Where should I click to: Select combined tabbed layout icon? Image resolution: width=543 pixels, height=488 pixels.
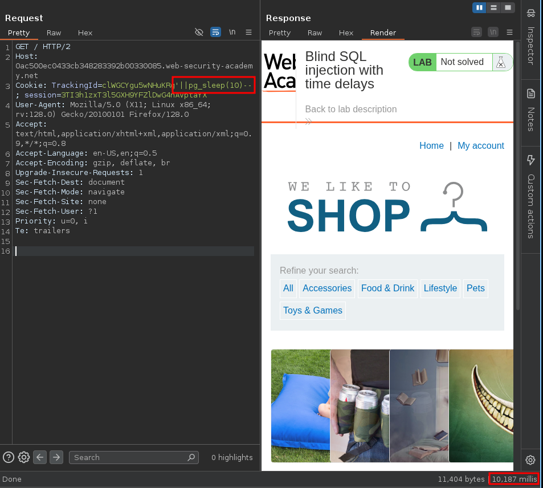coord(507,7)
